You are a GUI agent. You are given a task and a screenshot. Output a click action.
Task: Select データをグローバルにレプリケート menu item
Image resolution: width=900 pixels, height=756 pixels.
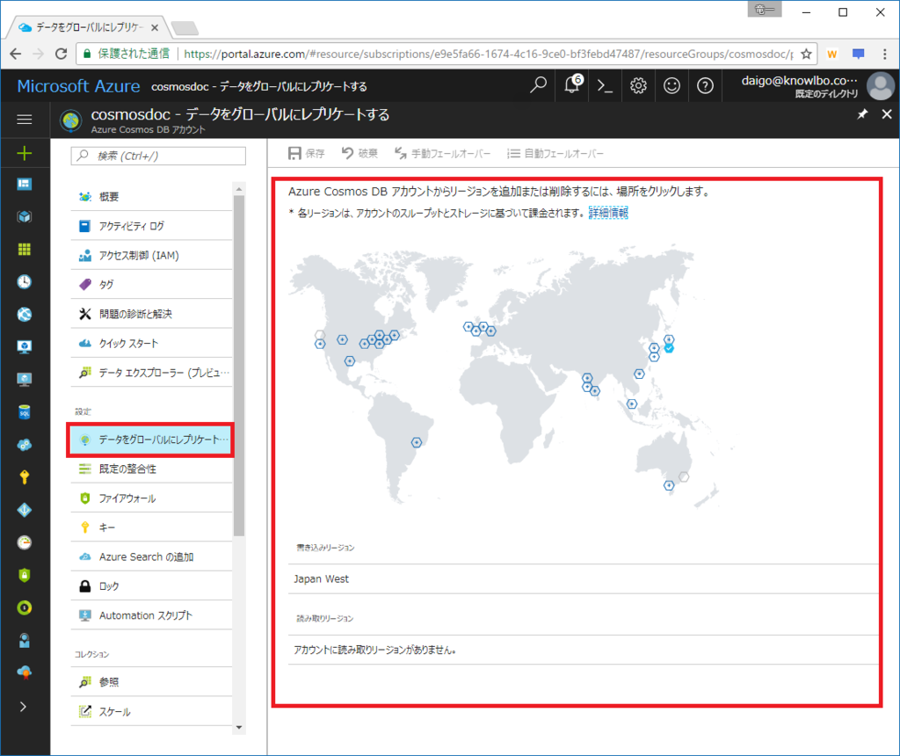pyautogui.click(x=150, y=440)
